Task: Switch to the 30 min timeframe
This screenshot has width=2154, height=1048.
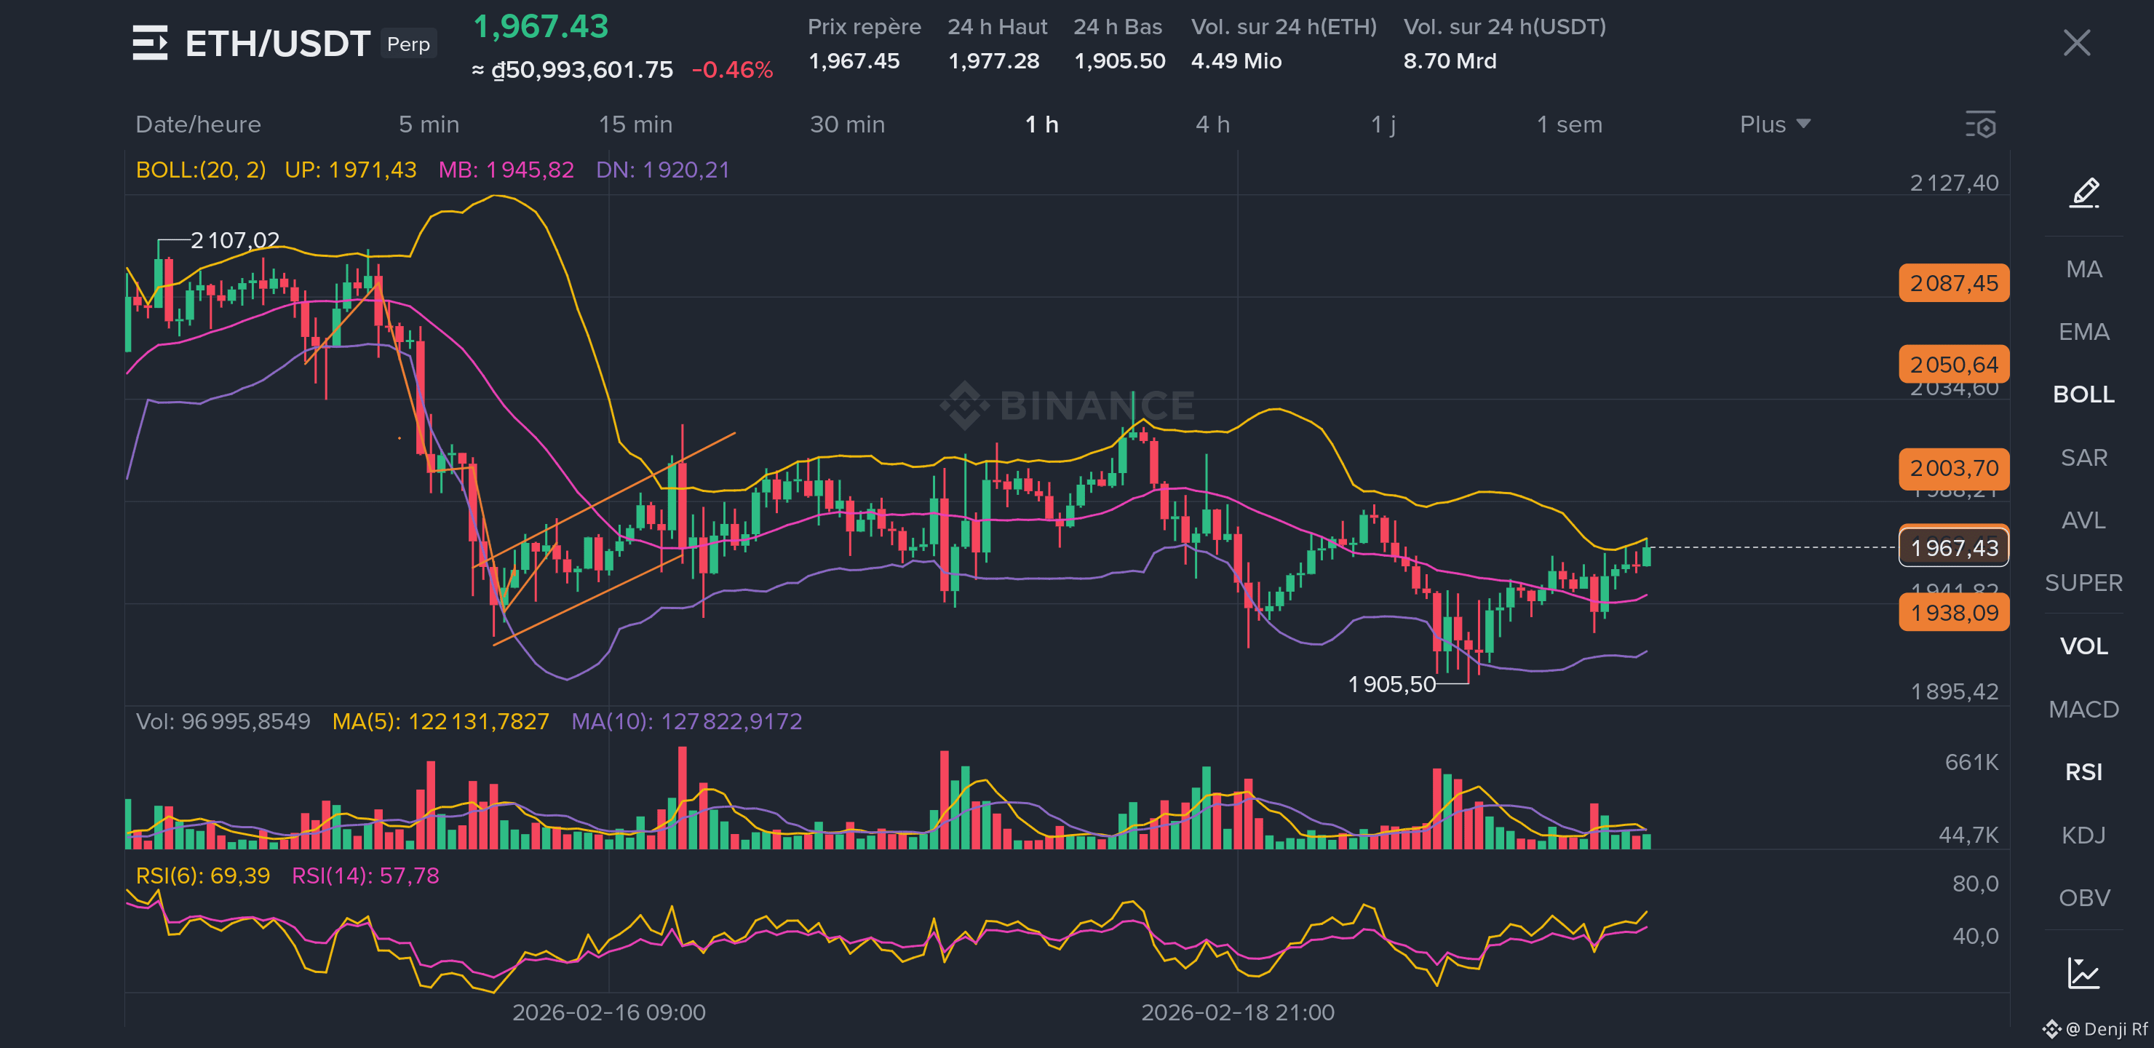Action: 847,124
